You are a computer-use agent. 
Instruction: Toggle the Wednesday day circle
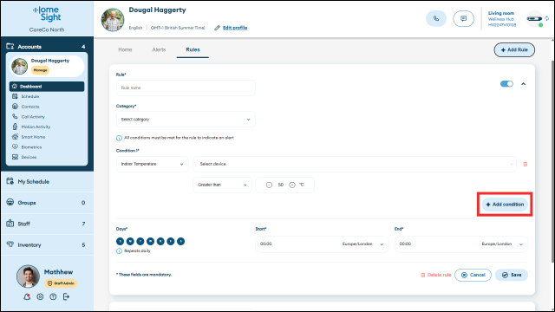[x=150, y=241]
